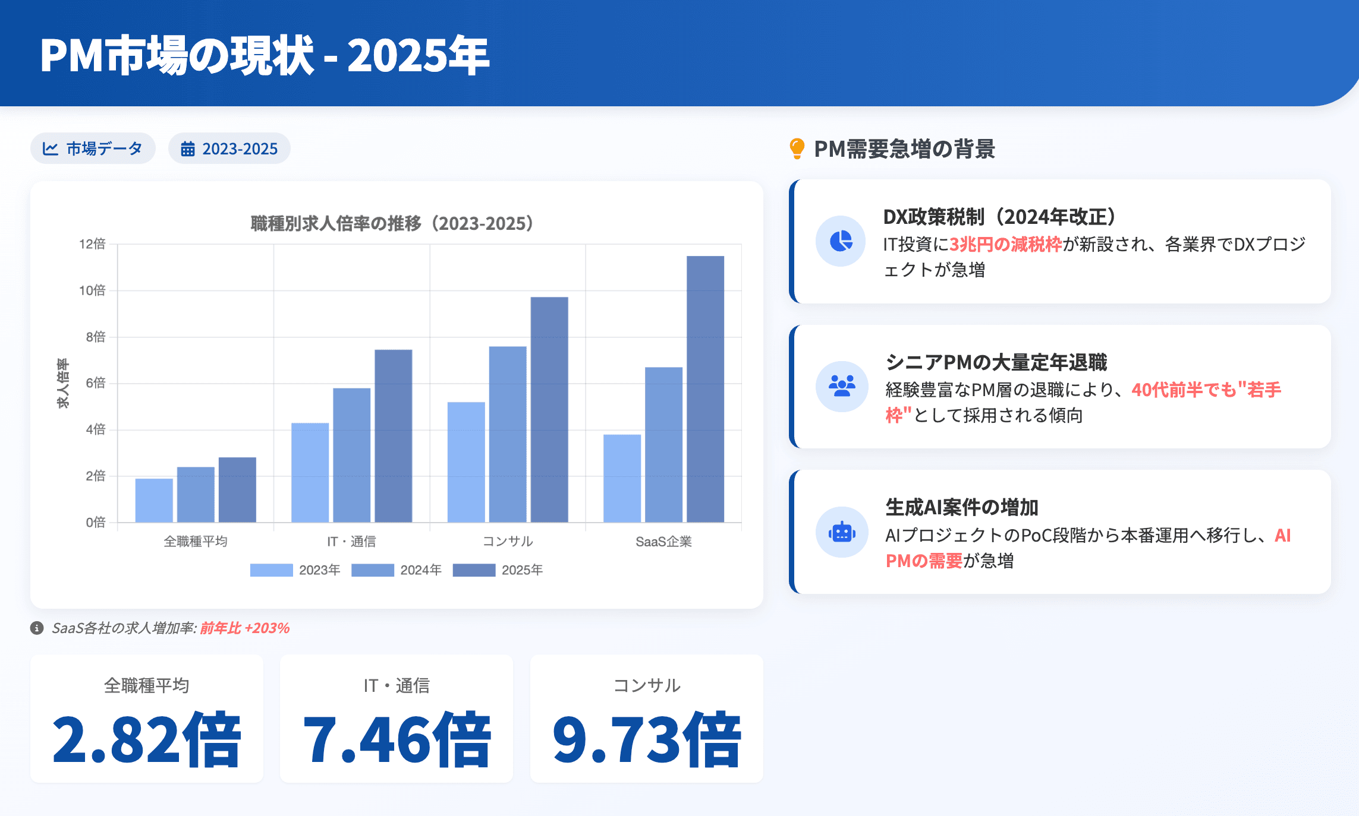Image resolution: width=1359 pixels, height=816 pixels.
Task: Click the light blue 2023年 legend swatch
Action: 272,570
